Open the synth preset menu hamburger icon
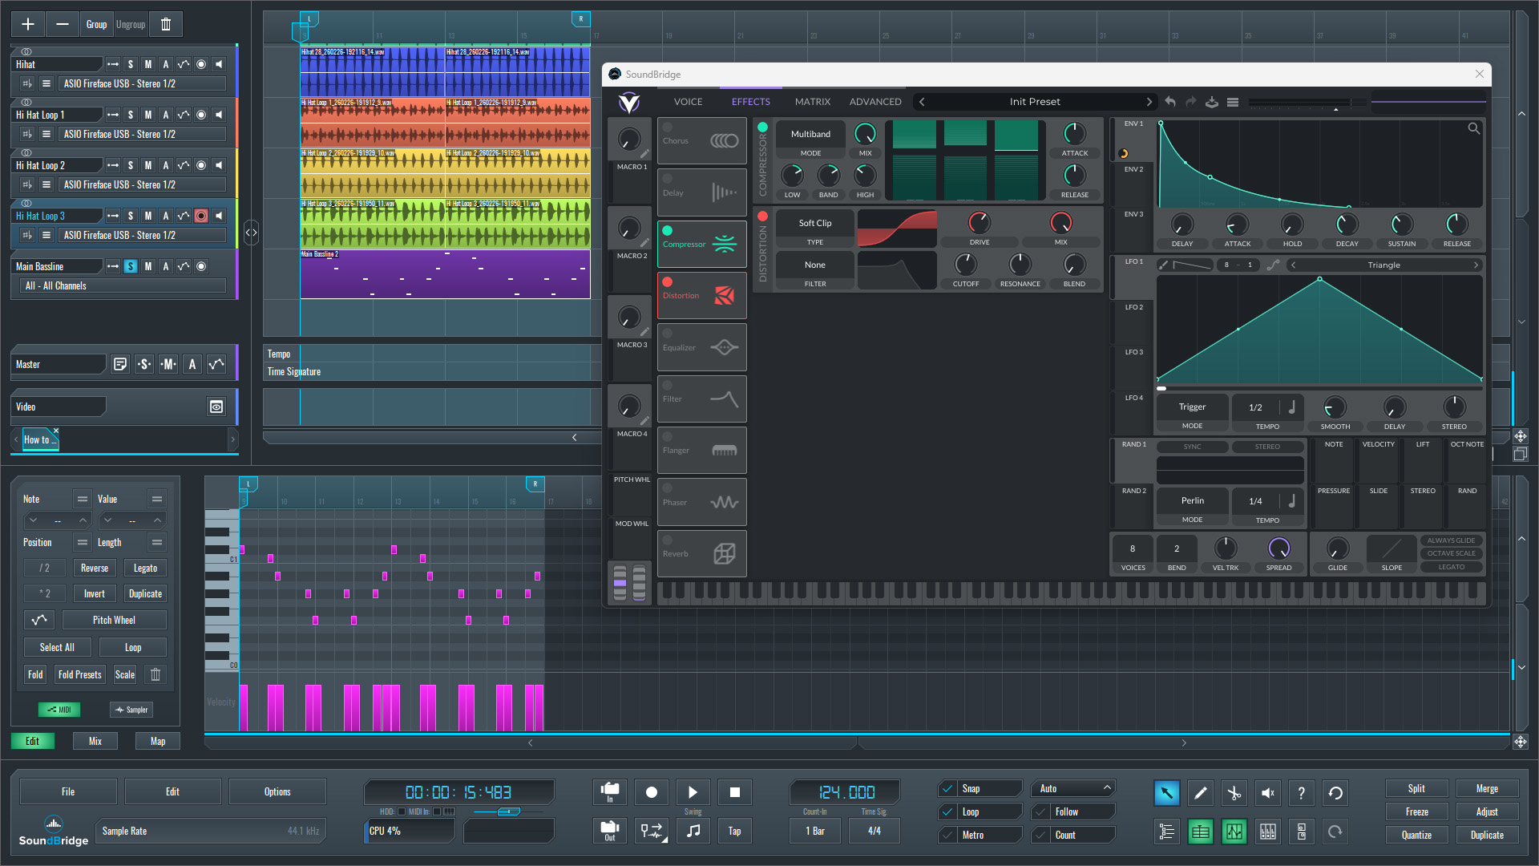Screen dimensions: 1539x866 tap(1233, 102)
